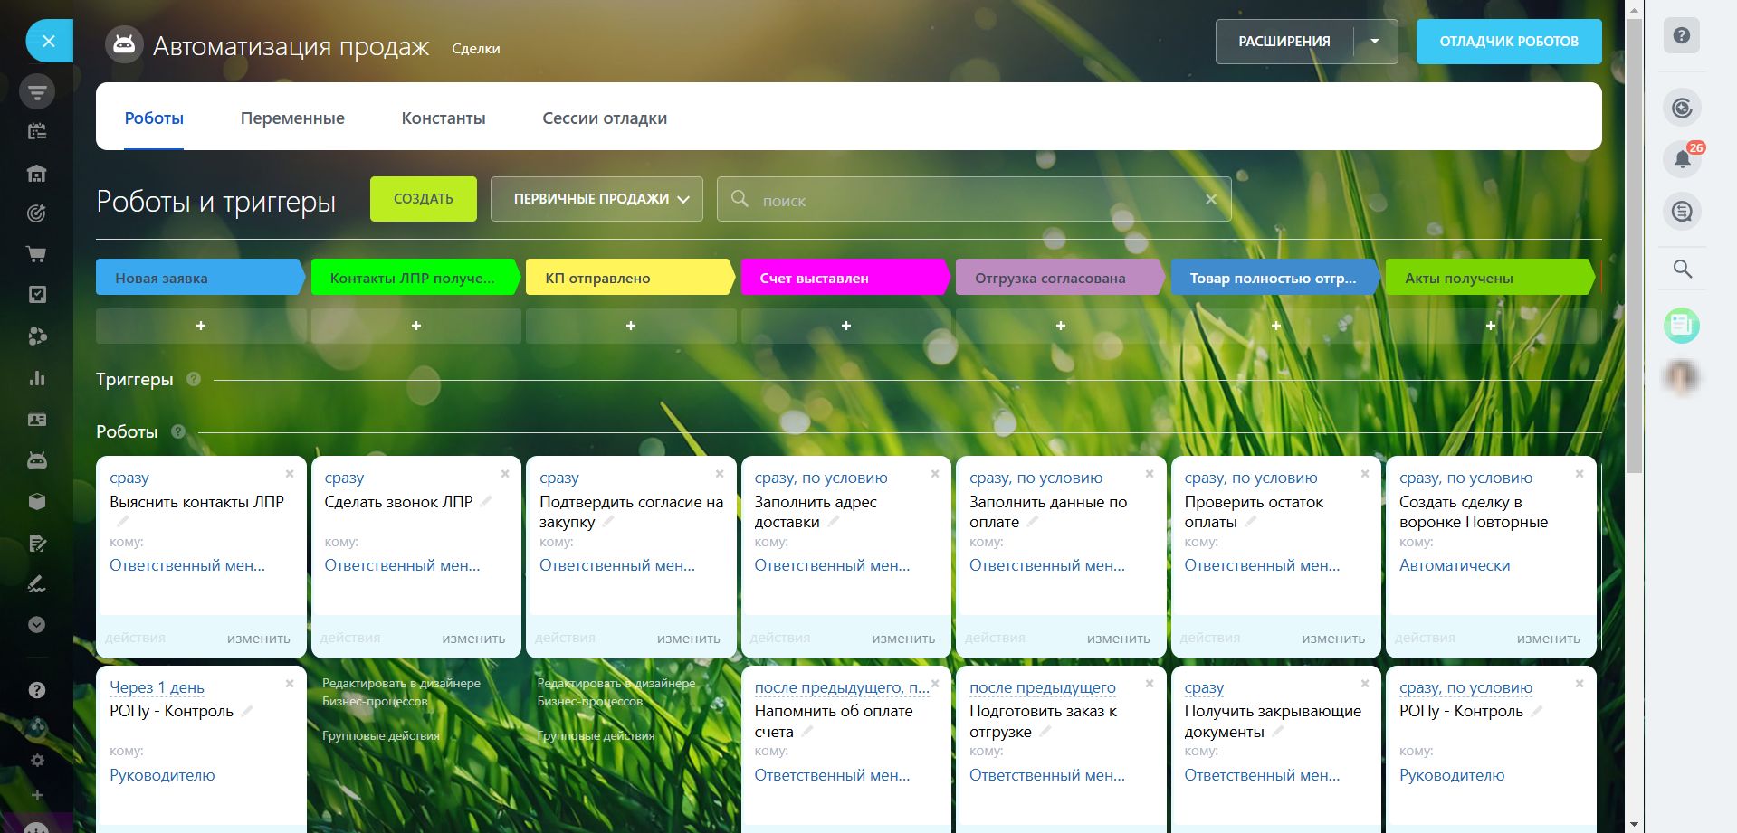Click the help icon next to Триггеры
Viewport: 1737px width, 833px height.
click(x=194, y=380)
